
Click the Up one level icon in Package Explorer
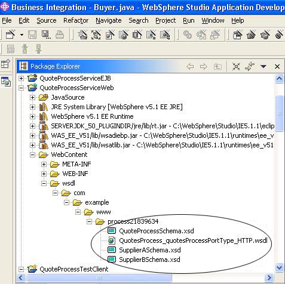(217, 66)
